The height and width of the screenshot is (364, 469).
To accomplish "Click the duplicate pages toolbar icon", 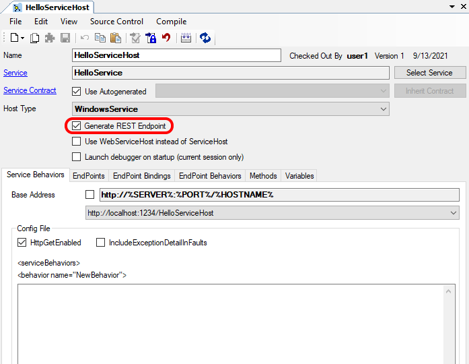I will 35,38.
